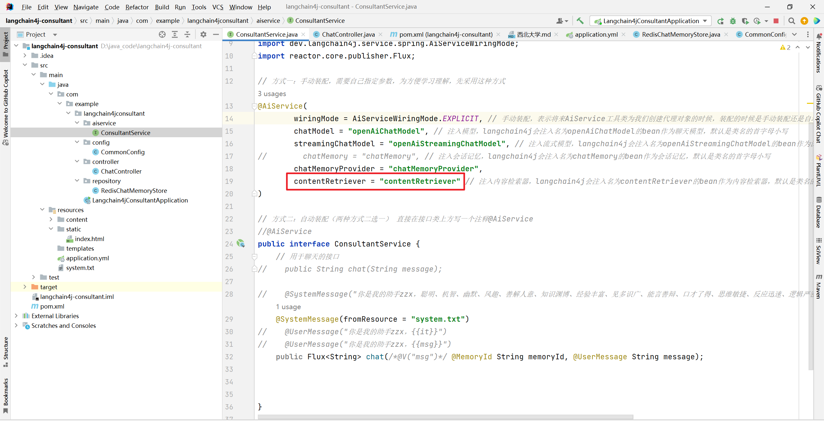The height and width of the screenshot is (421, 824).
Task: Collapse the resources folder
Action: pos(42,210)
